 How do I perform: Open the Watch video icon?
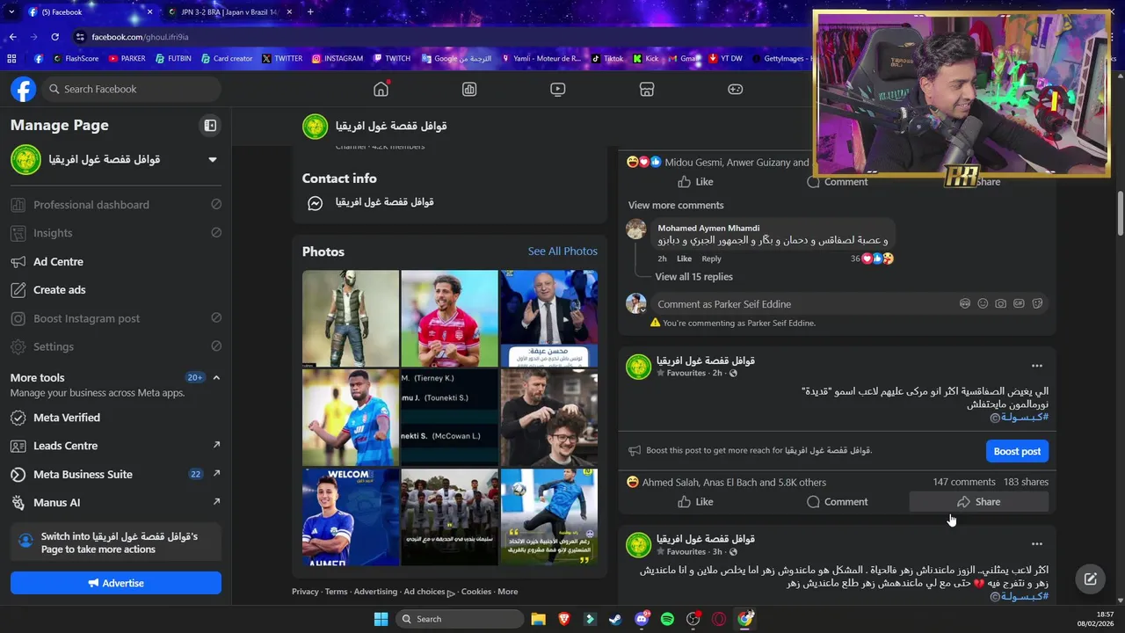pos(557,89)
